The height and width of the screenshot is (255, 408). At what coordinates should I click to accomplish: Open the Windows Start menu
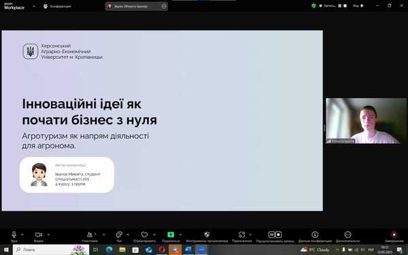click(x=6, y=250)
